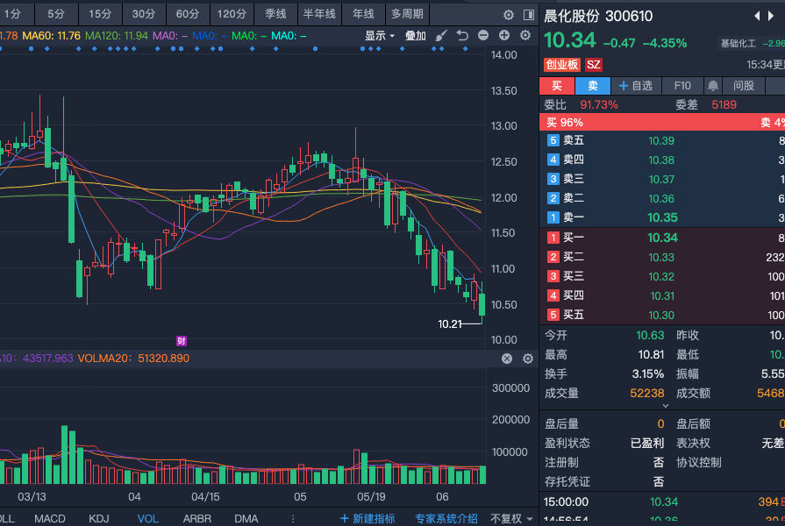785x526 pixels.
Task: Click the 卖五 level 5 badge
Action: pos(553,140)
